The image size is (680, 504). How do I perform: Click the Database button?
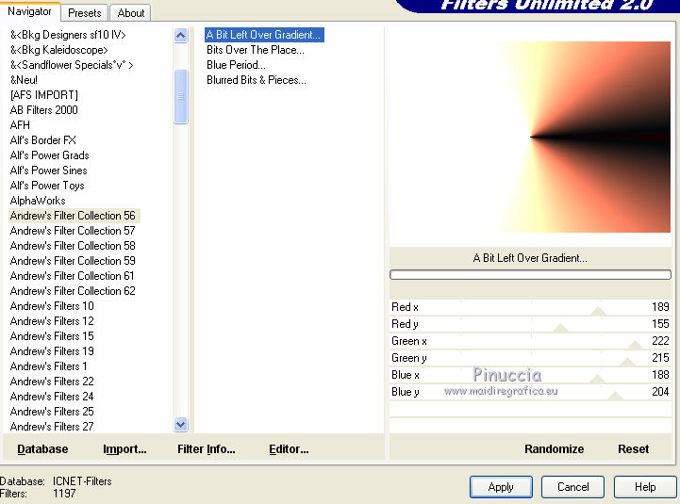42,449
